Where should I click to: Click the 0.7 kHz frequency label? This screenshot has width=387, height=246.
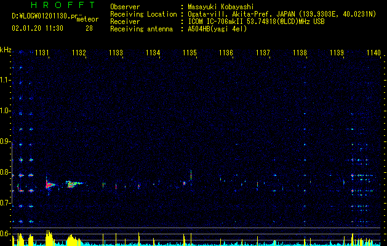click(x=6, y=203)
